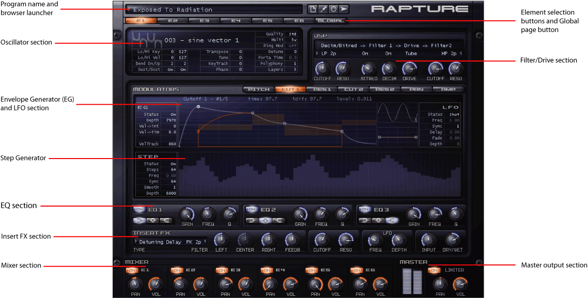Screen dimensions: 588x298
Task: Switch to element E4
Action: coord(236,21)
